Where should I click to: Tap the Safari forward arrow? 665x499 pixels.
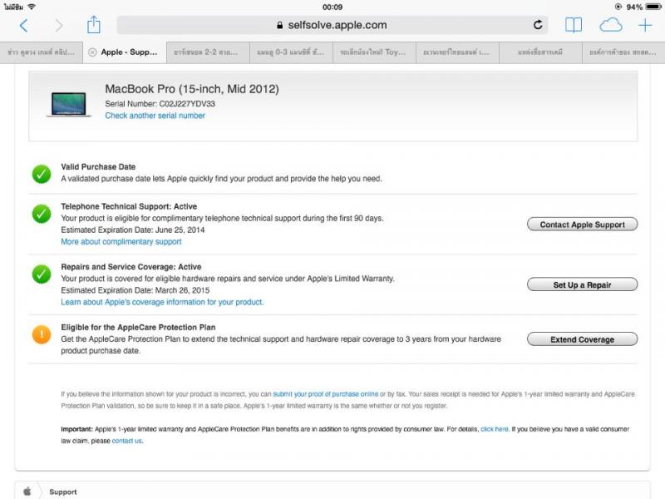pos(59,26)
